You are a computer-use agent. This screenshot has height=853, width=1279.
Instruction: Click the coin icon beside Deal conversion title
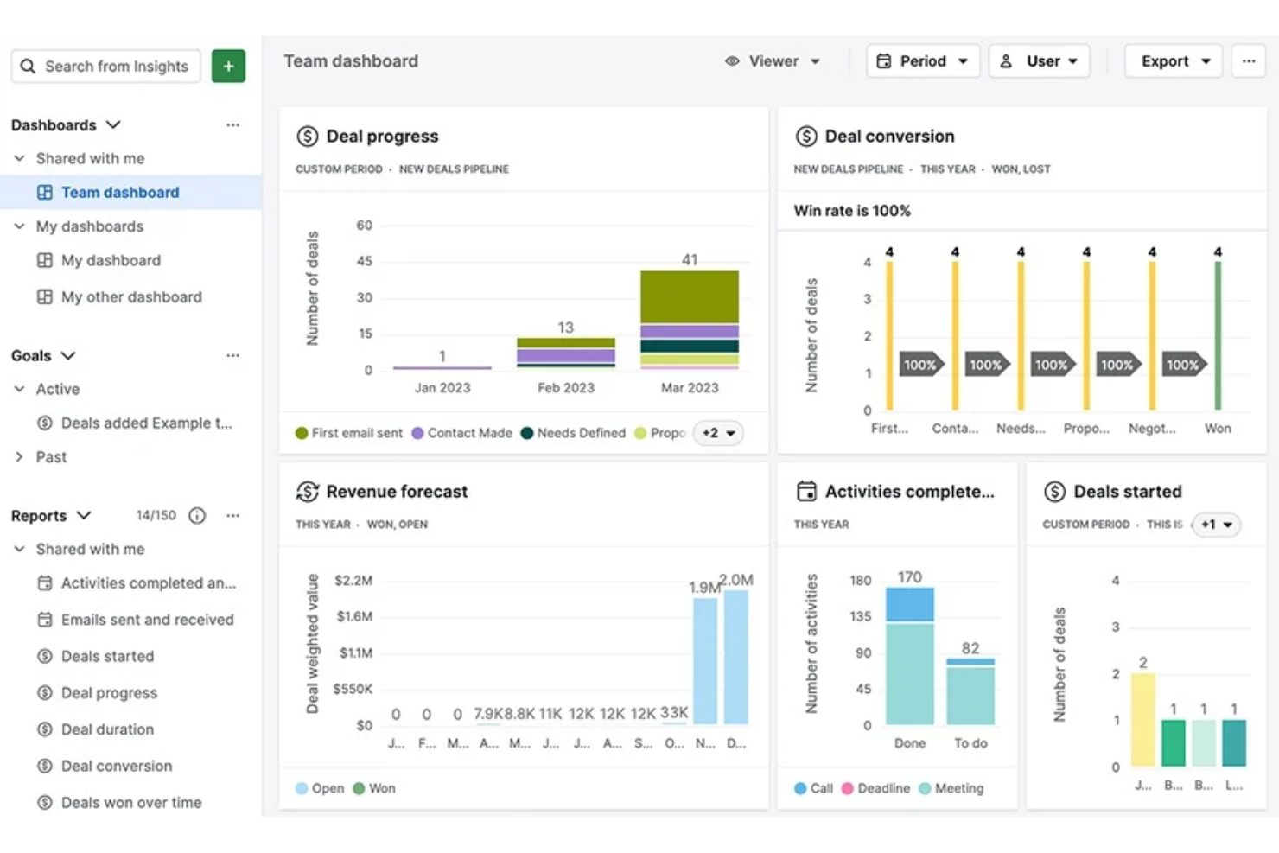[x=805, y=136]
